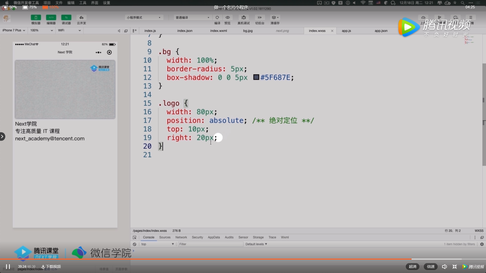Open the AppData devtools tab

[x=214, y=237]
